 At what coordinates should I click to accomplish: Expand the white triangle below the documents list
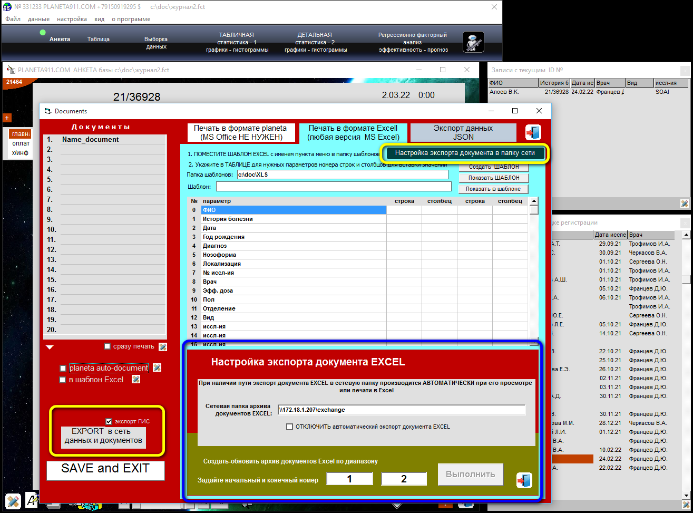tap(50, 347)
